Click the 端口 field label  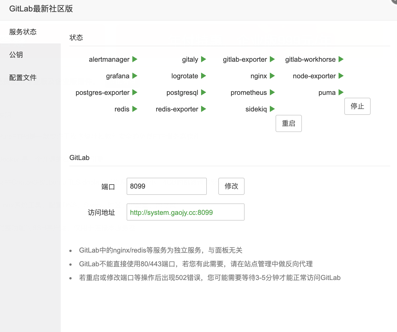click(108, 187)
